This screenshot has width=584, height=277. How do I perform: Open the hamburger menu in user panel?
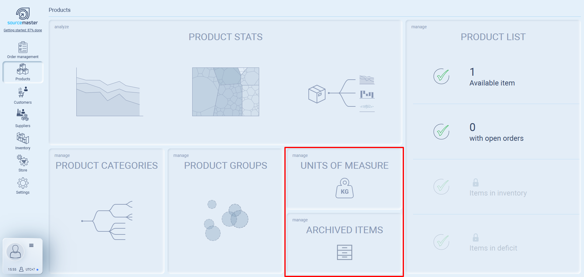click(31, 245)
